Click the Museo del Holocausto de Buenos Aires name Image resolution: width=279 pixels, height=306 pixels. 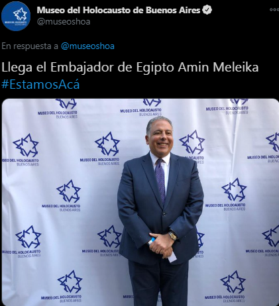[x=119, y=10]
